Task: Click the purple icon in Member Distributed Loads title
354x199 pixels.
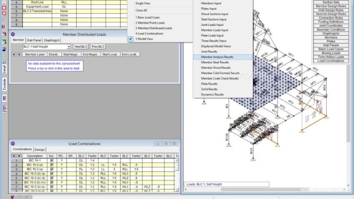Action: 13,34
